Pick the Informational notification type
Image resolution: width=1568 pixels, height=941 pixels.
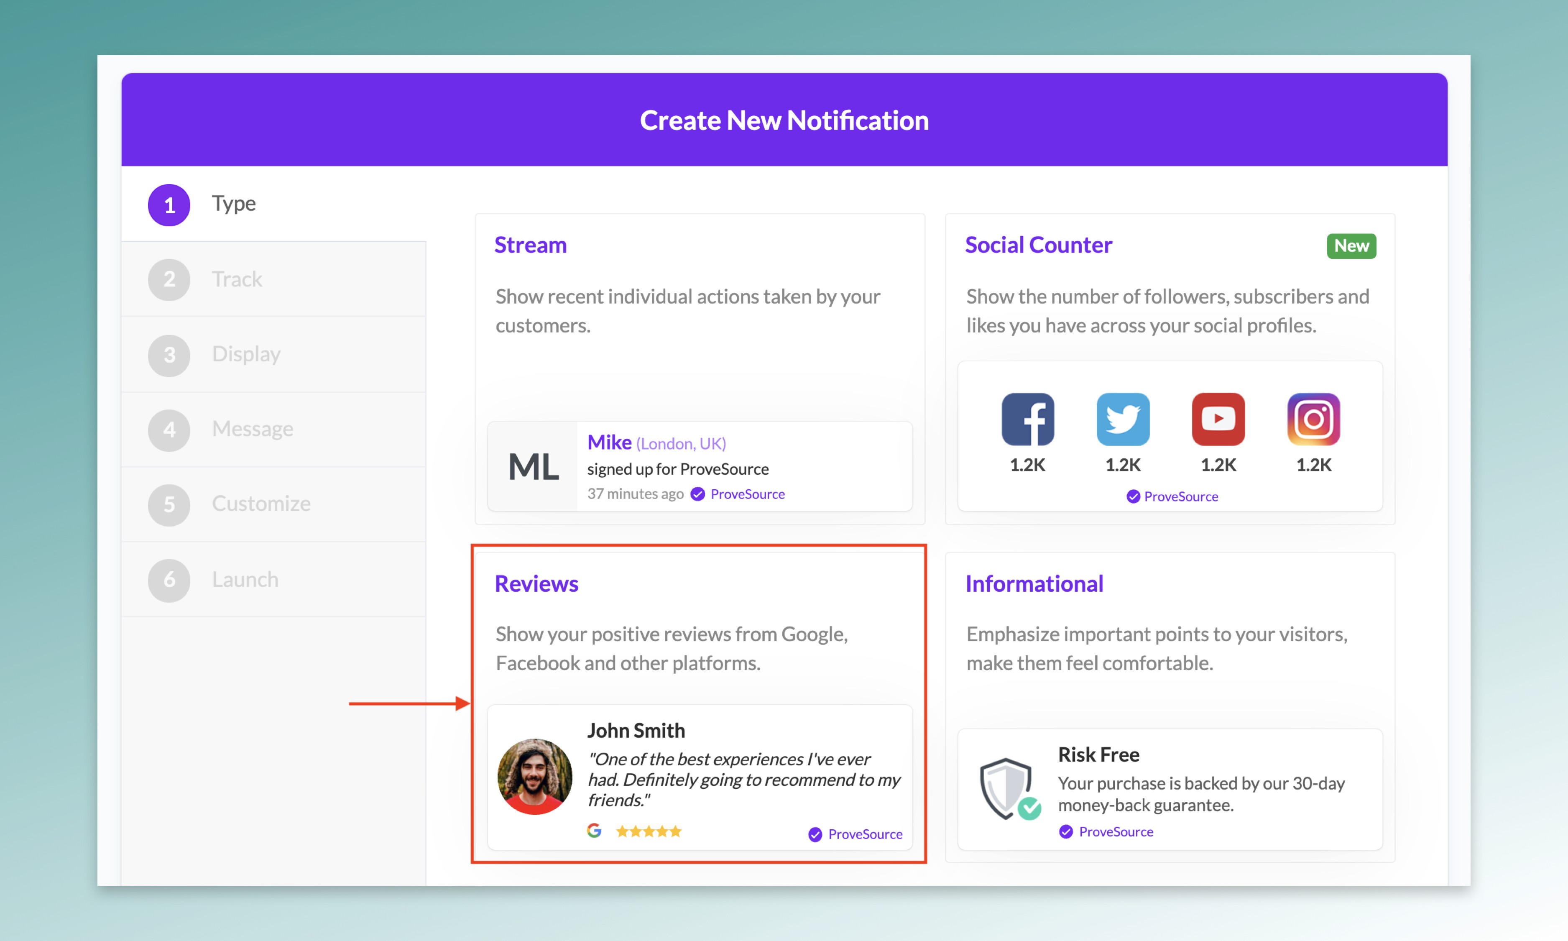coord(1034,583)
